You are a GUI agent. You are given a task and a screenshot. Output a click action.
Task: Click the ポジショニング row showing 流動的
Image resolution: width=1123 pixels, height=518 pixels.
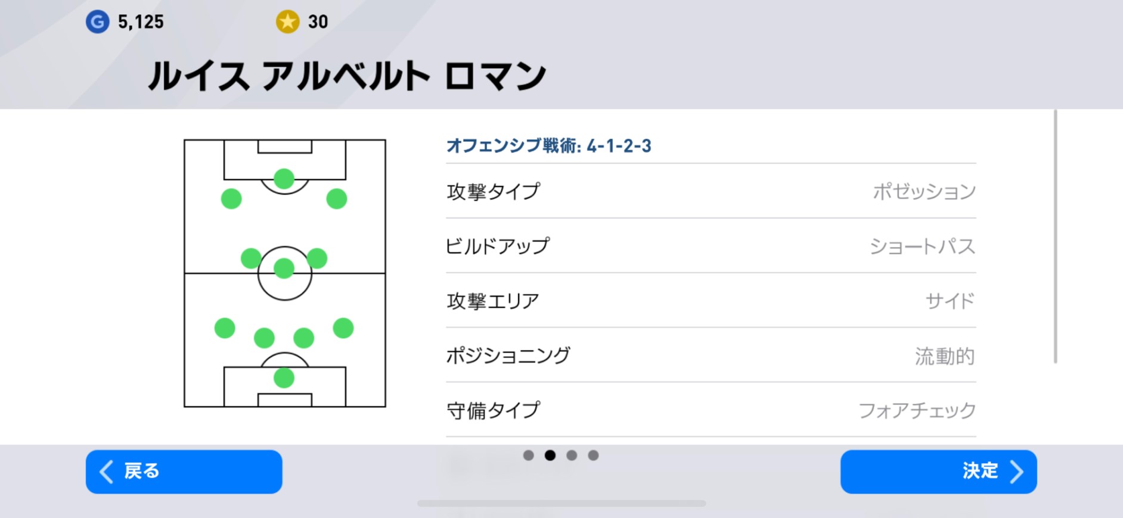click(709, 355)
